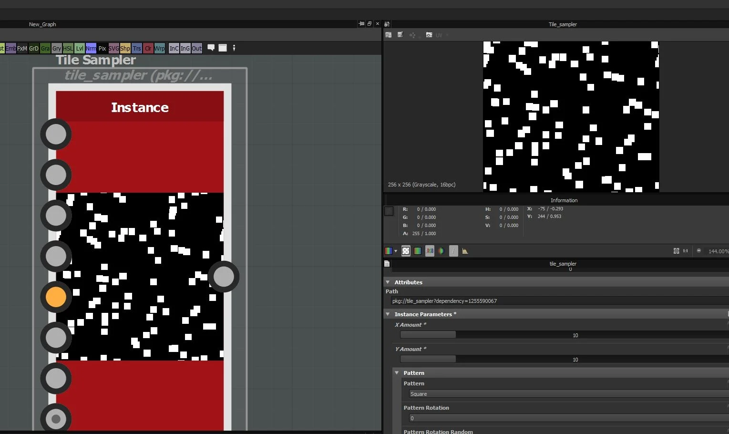Add Levels node using Lvl button
This screenshot has width=729, height=434.
tap(80, 48)
